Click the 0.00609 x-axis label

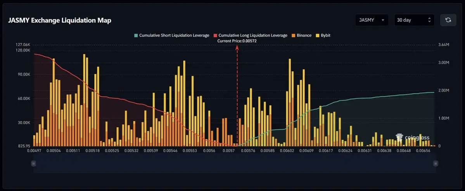pos(307,151)
